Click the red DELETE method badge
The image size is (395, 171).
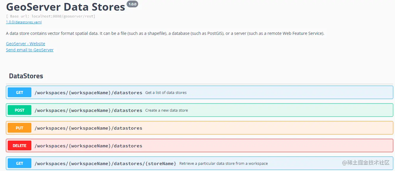point(20,146)
